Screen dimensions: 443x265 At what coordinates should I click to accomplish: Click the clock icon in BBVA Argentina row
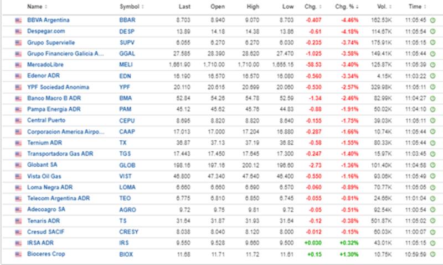[x=432, y=20]
